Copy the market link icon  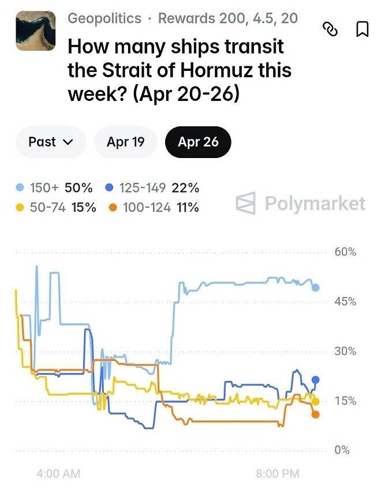330,29
